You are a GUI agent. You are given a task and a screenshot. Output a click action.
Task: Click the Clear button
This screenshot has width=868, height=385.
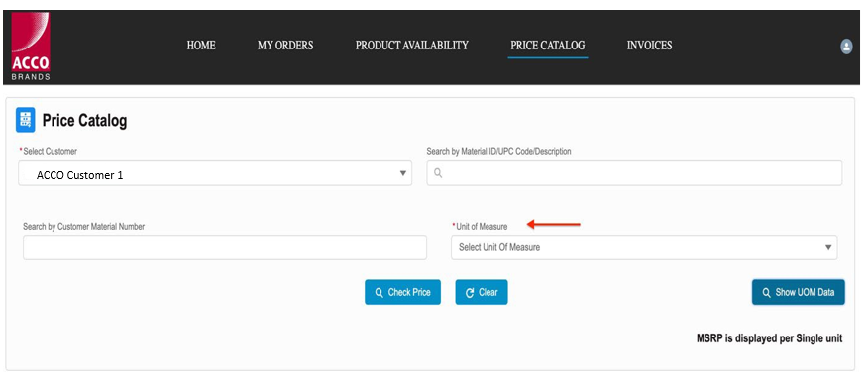481,292
